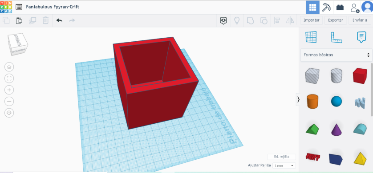Edit the title Fantabulous Fyyran-Crift
This screenshot has width=373, height=173.
click(53, 7)
